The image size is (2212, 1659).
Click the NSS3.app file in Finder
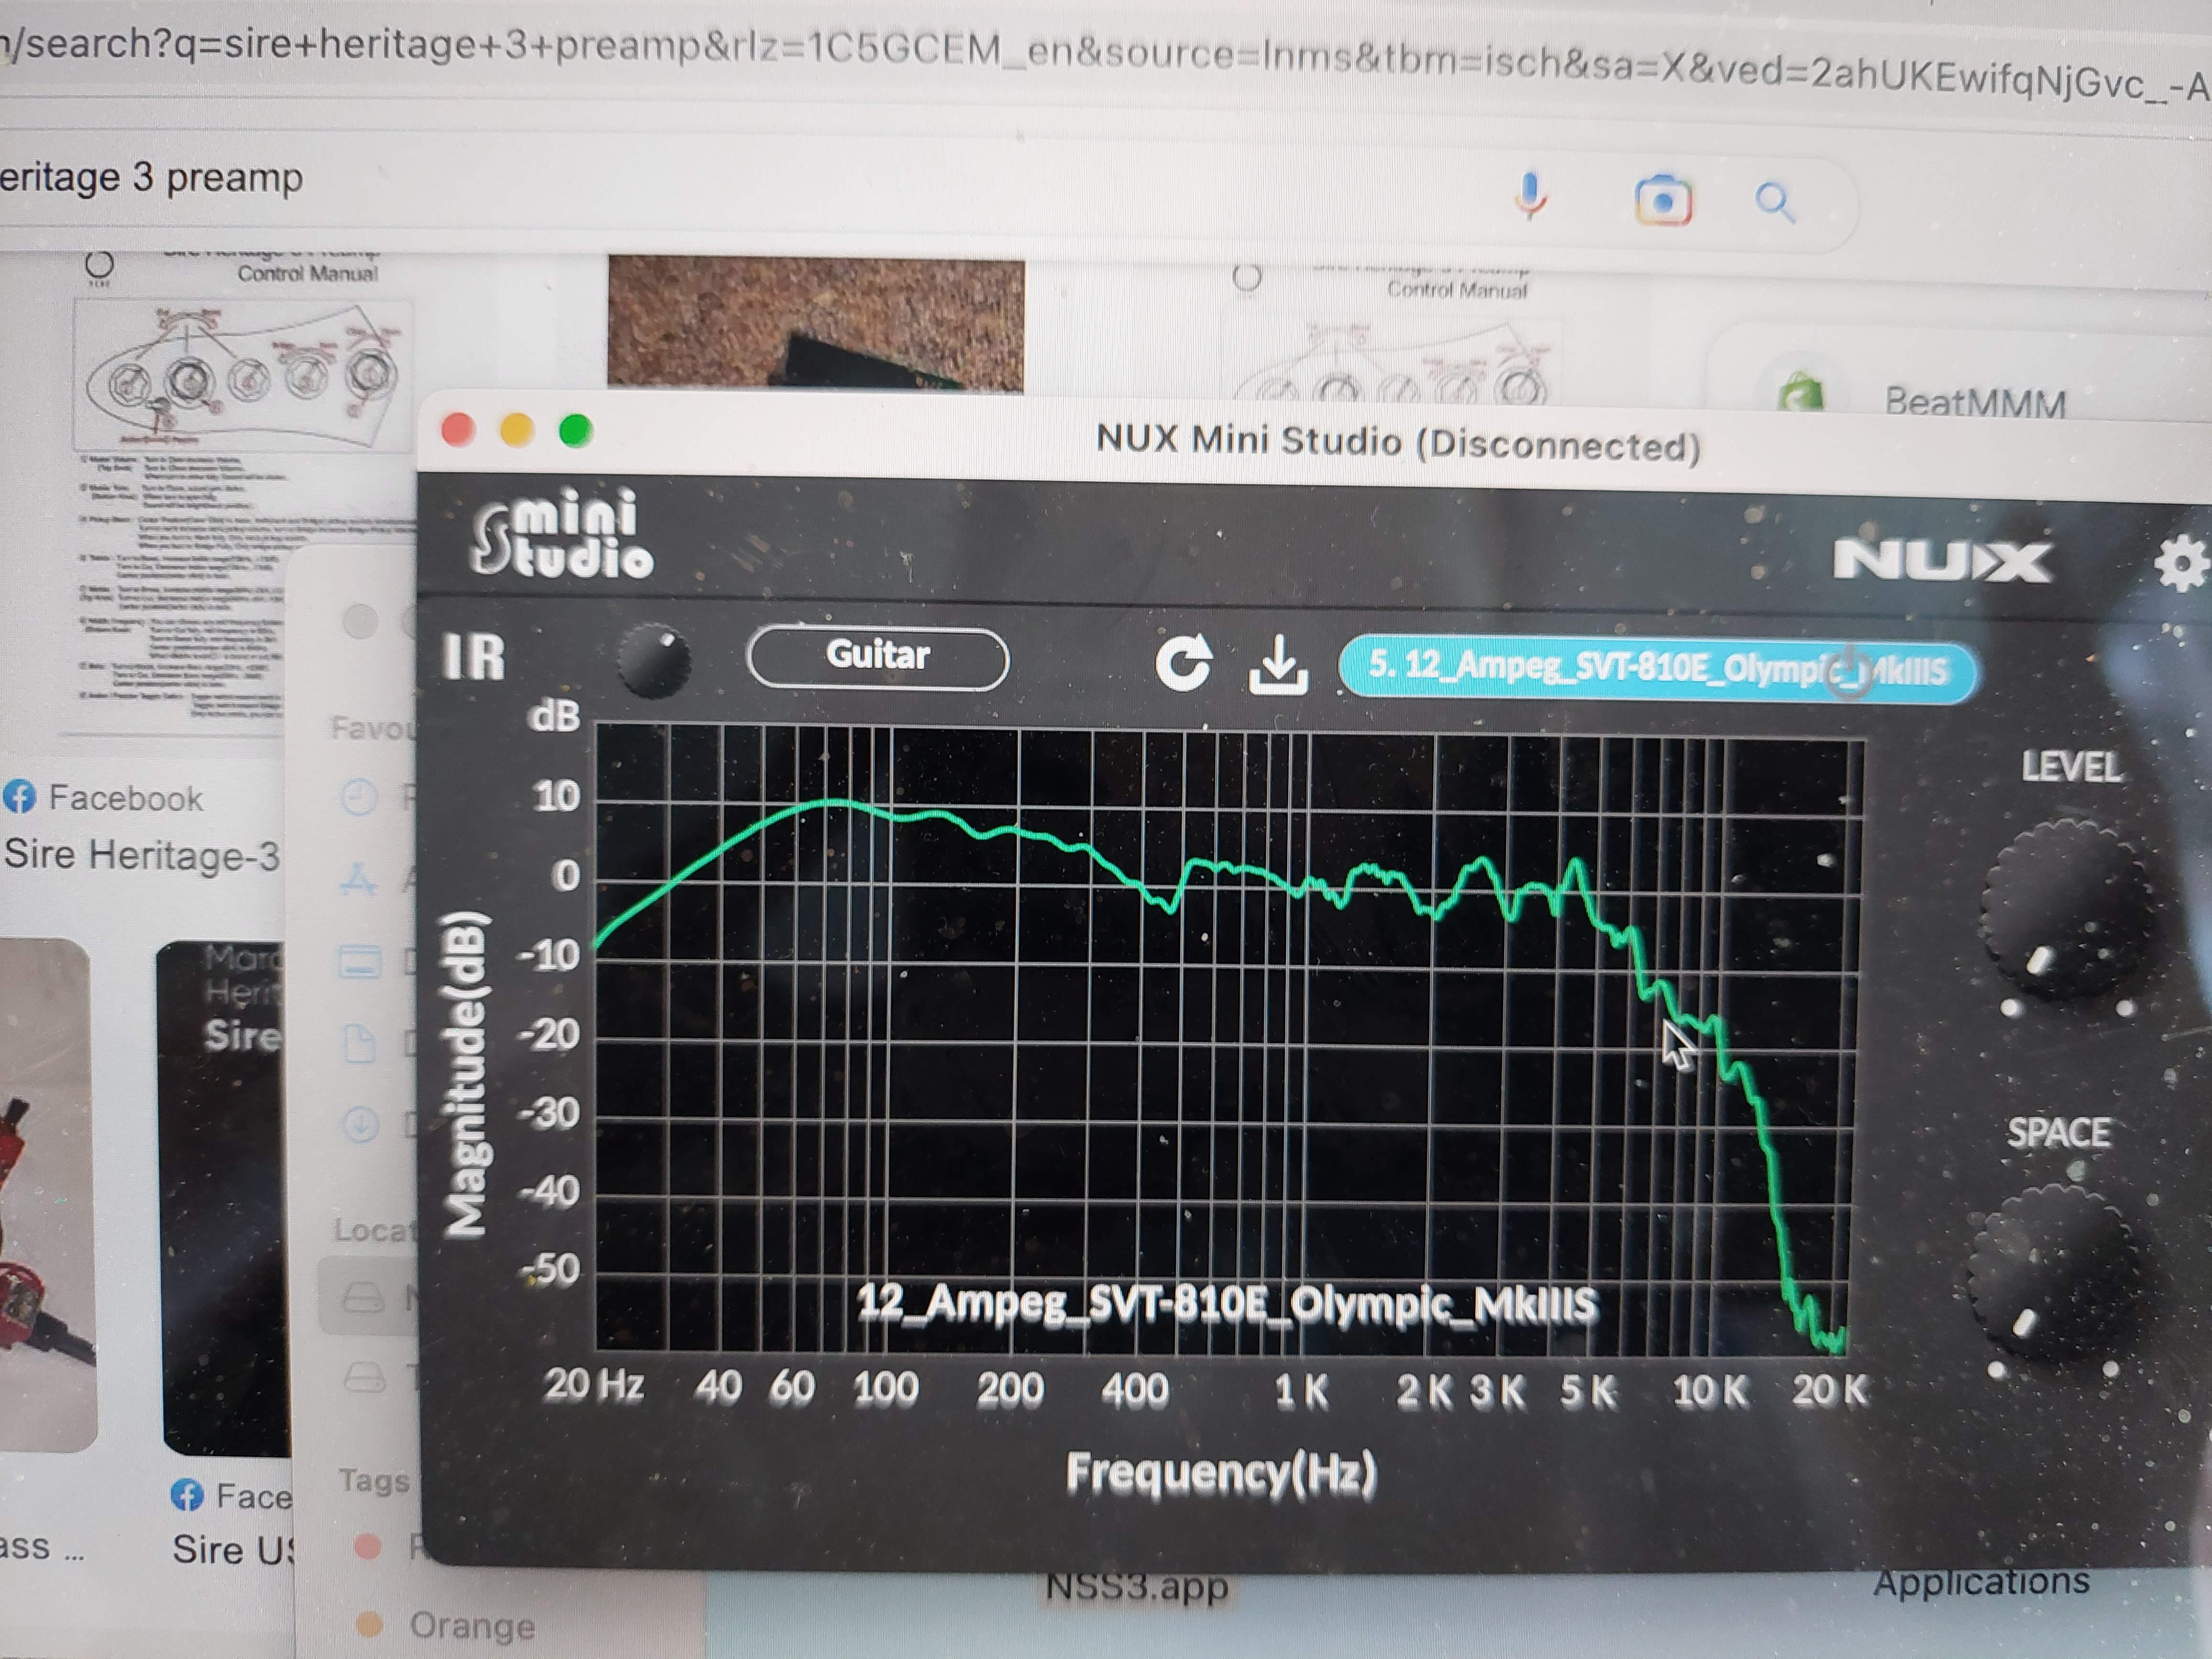pyautogui.click(x=1136, y=1588)
